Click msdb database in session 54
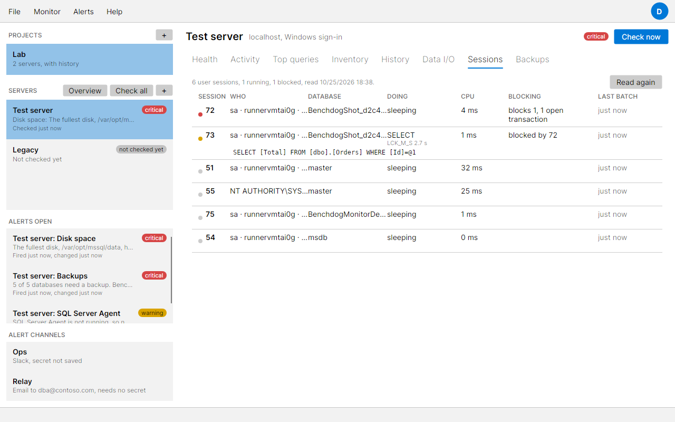Screen dimensions: 675x422 coord(317,237)
